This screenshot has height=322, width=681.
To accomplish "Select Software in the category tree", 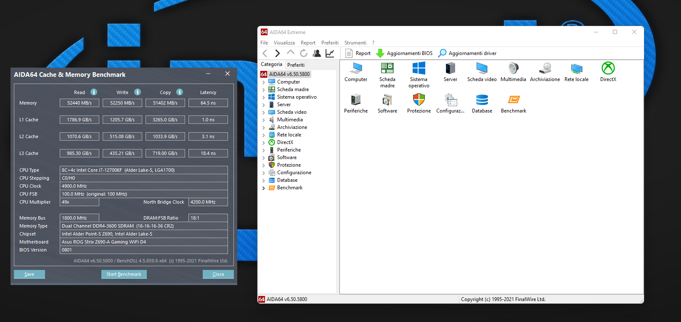I will [286, 157].
